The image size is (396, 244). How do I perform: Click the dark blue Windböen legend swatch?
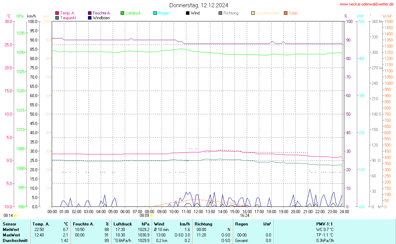tap(90, 18)
